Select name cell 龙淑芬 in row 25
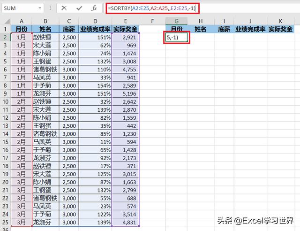 (x=45, y=223)
